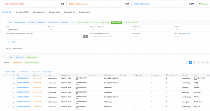
Task: Tick the checkbox for order row 1
Action: pos(8,79)
